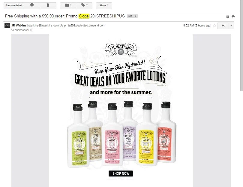Click the Print all printer icon
The width and height of the screenshot is (243, 187).
pos(233,17)
